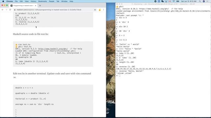Click 'vim test.hs' line in article

pyautogui.click(x=23, y=45)
